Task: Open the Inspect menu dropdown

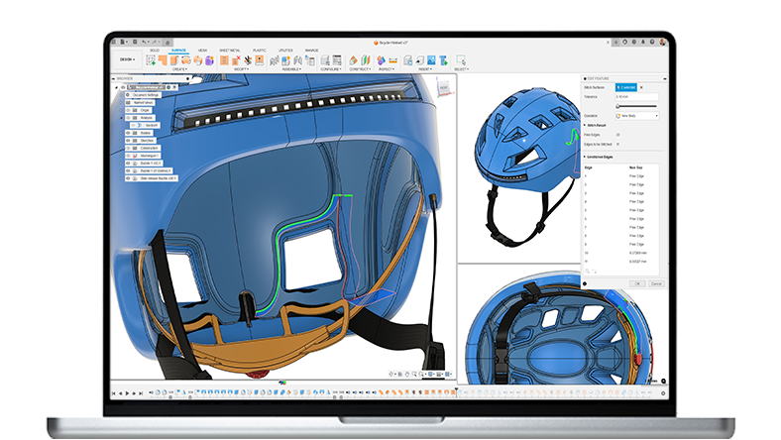Action: [x=387, y=69]
